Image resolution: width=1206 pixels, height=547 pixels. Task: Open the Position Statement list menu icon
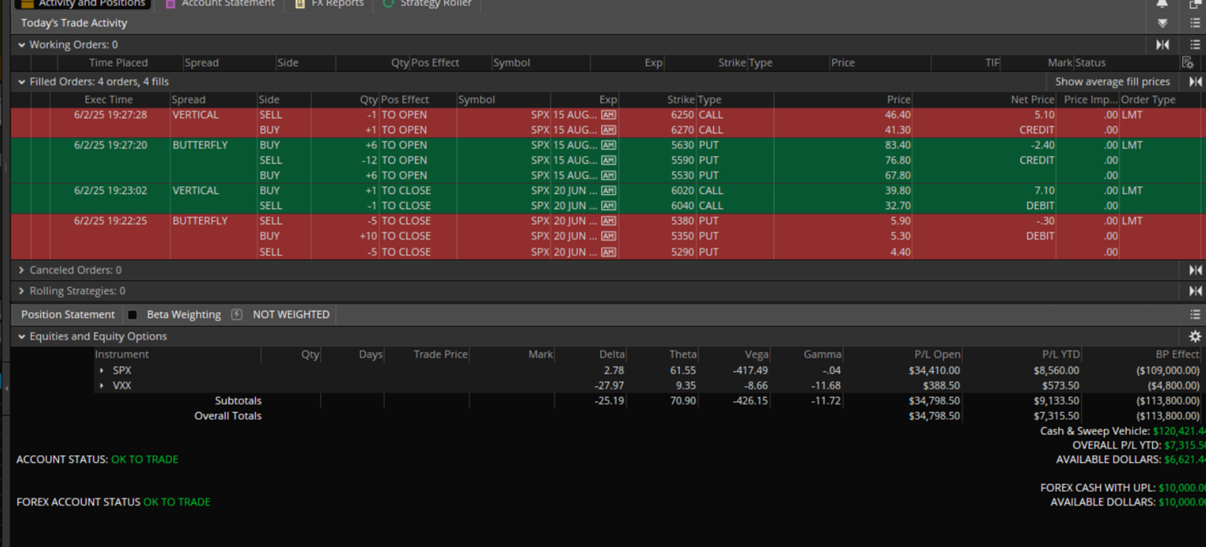[x=1195, y=315]
